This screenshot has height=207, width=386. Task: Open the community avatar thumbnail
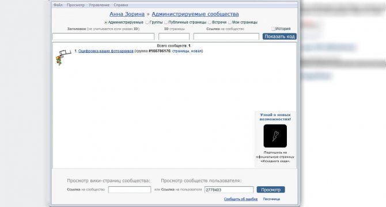[x=63, y=57]
